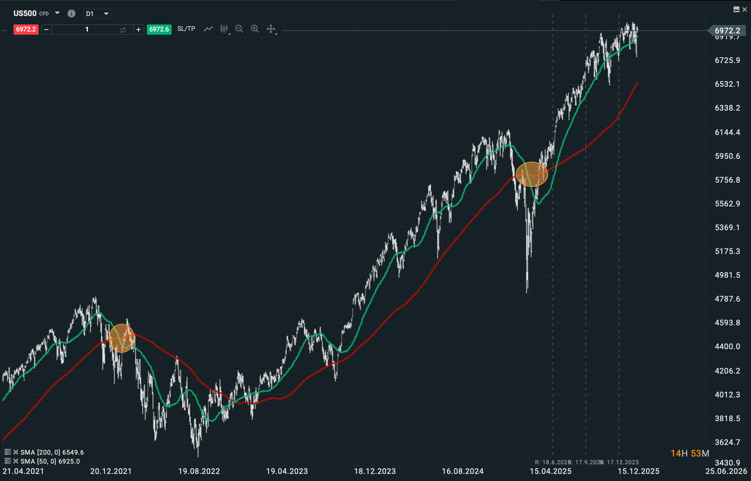Expand the US500 CFD symbol dropdown
Image resolution: width=751 pixels, height=481 pixels.
click(57, 13)
